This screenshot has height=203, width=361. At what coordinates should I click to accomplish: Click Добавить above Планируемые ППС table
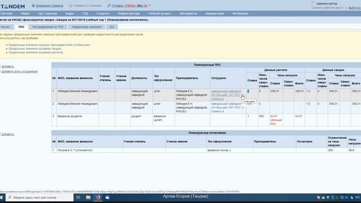tap(7, 67)
